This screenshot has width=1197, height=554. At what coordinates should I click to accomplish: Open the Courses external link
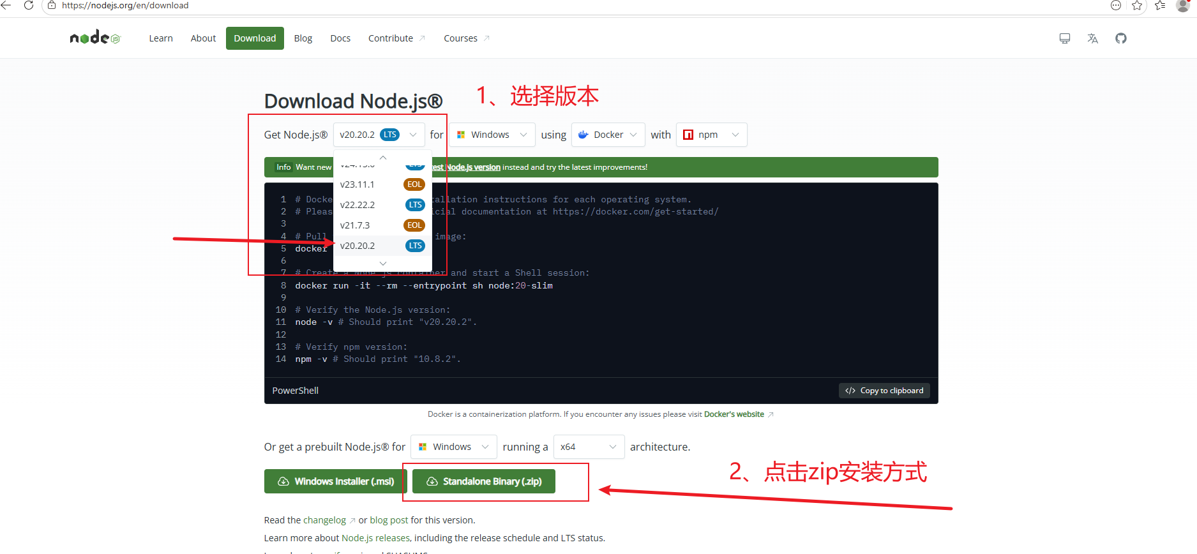click(467, 38)
